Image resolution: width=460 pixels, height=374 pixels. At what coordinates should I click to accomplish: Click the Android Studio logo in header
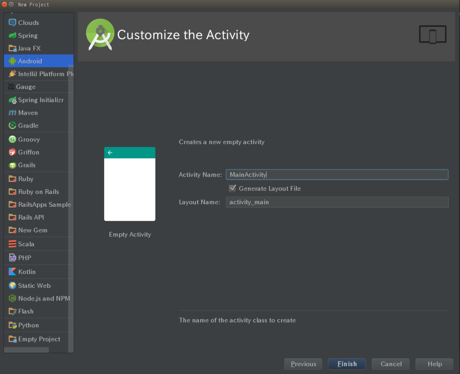coord(100,34)
